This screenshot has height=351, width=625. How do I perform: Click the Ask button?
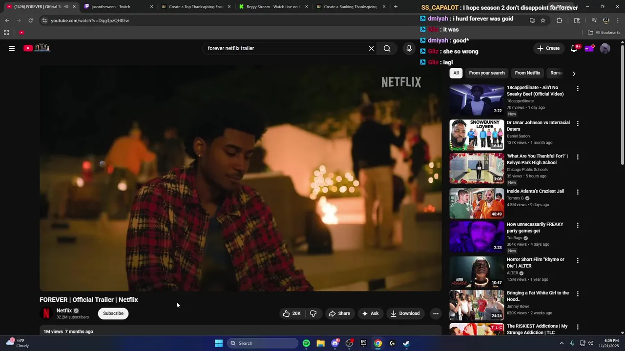370,313
